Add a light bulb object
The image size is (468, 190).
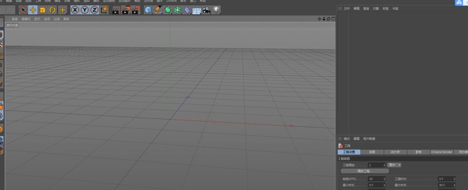[216, 10]
